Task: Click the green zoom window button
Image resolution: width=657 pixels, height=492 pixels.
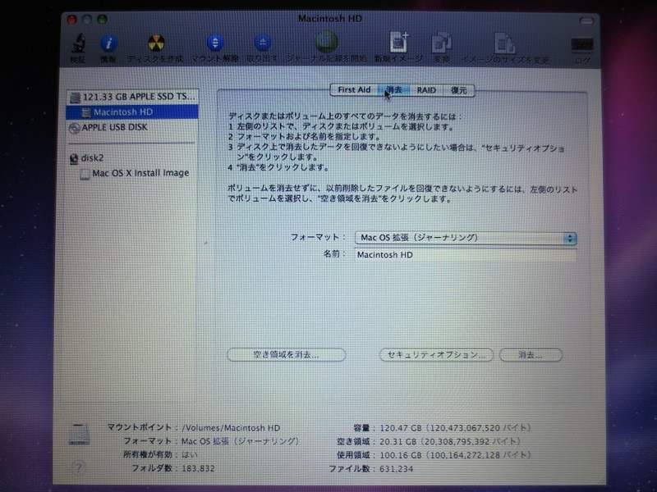Action: click(102, 19)
